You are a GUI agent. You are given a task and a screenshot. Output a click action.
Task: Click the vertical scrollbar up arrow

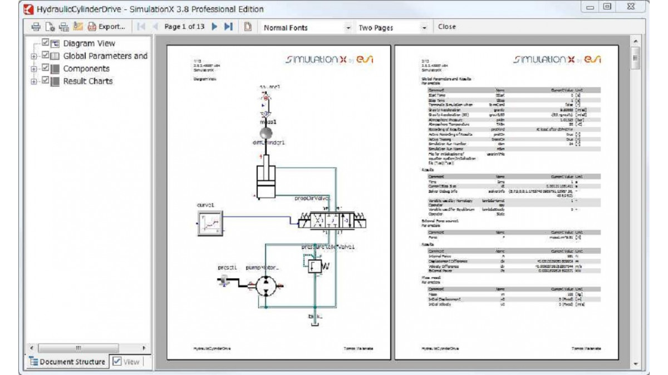click(x=636, y=42)
